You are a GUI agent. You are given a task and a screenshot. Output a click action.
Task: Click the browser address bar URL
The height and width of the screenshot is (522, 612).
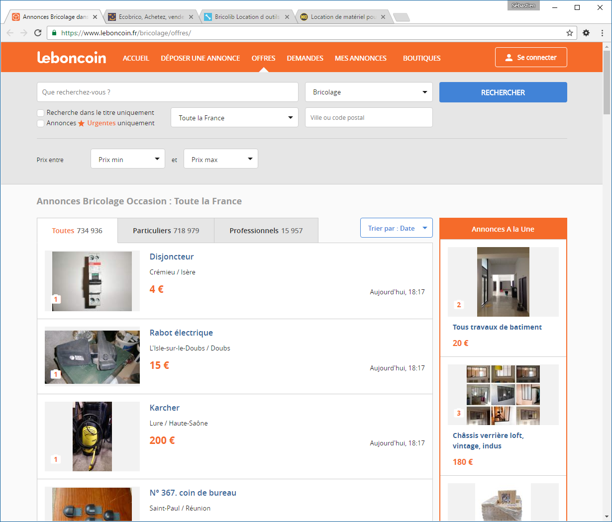[126, 33]
